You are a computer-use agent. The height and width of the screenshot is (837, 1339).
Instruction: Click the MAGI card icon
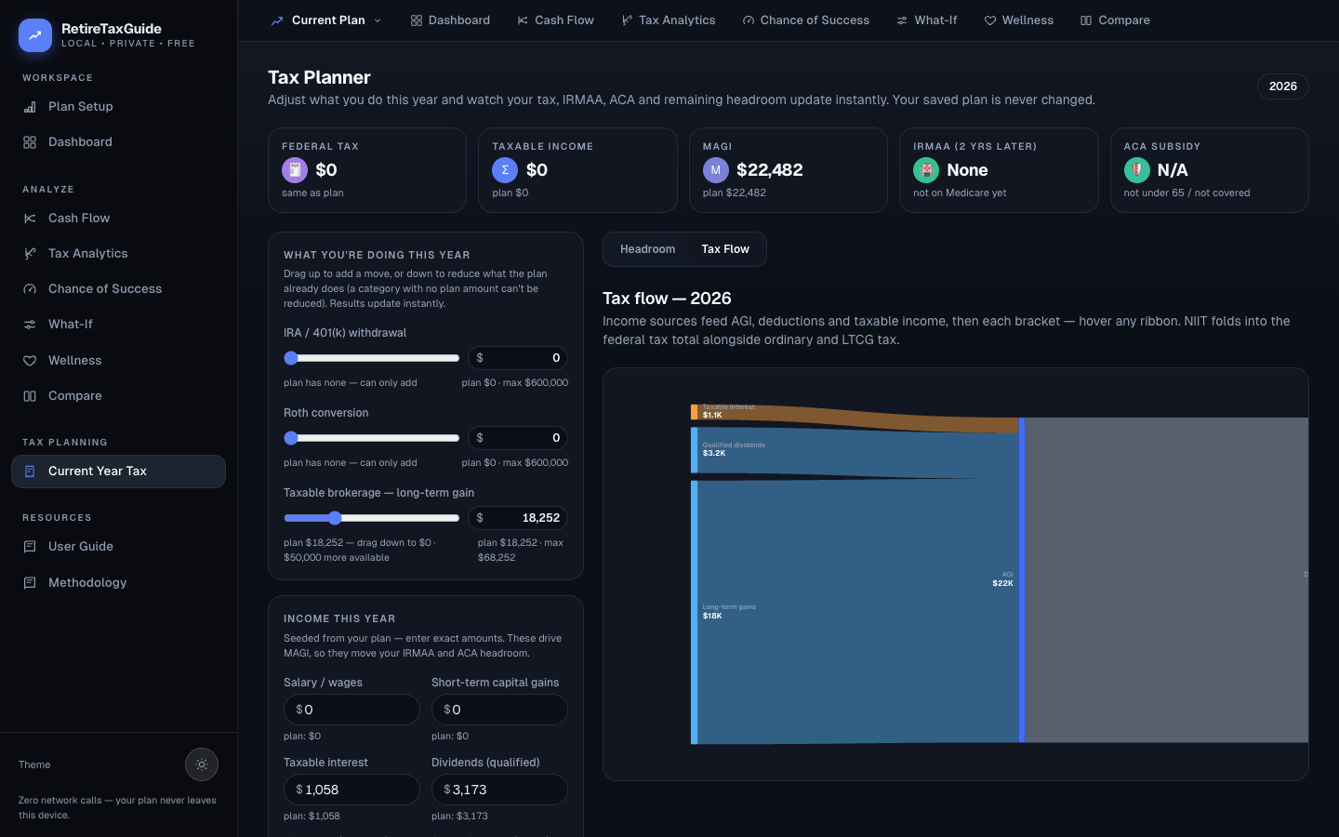pyautogui.click(x=716, y=170)
